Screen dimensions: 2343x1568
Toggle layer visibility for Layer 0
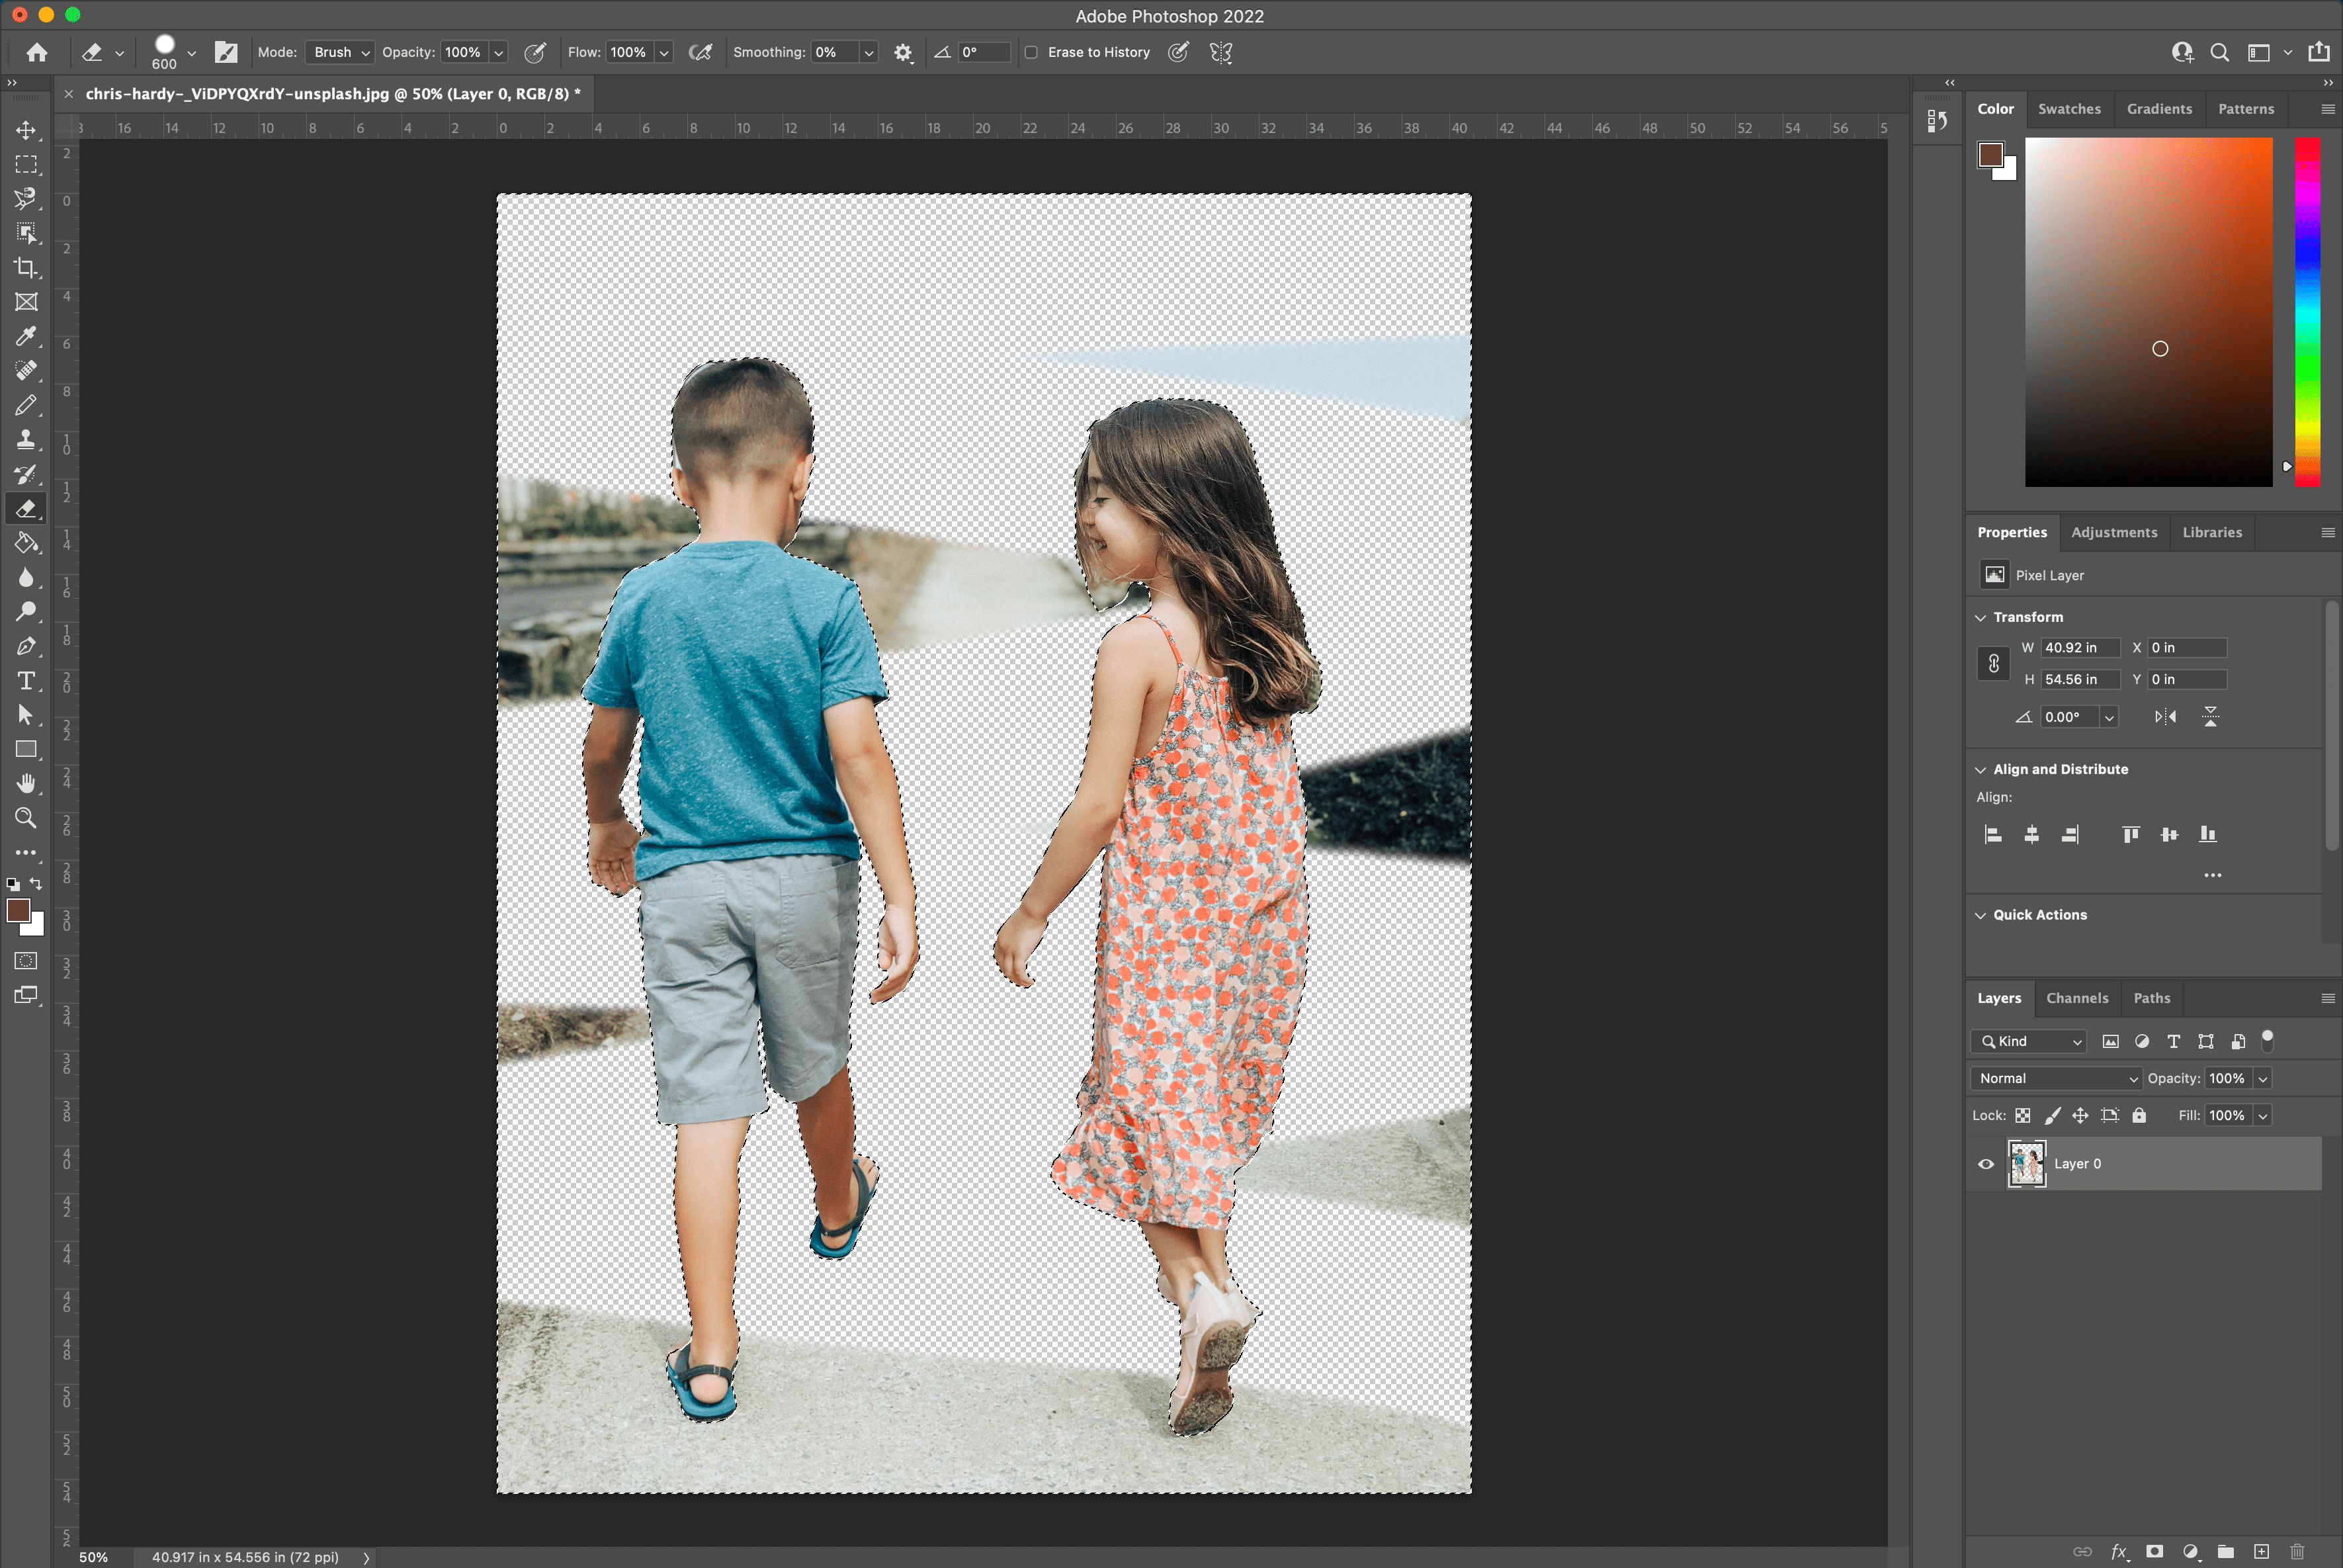click(1986, 1162)
